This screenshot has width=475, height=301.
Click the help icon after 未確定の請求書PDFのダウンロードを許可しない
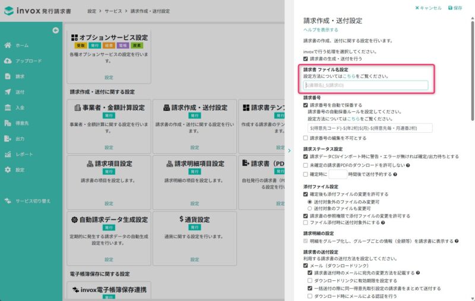pos(408,165)
